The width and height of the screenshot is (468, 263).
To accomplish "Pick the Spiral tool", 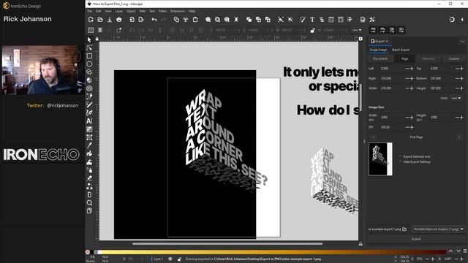I will point(89,88).
